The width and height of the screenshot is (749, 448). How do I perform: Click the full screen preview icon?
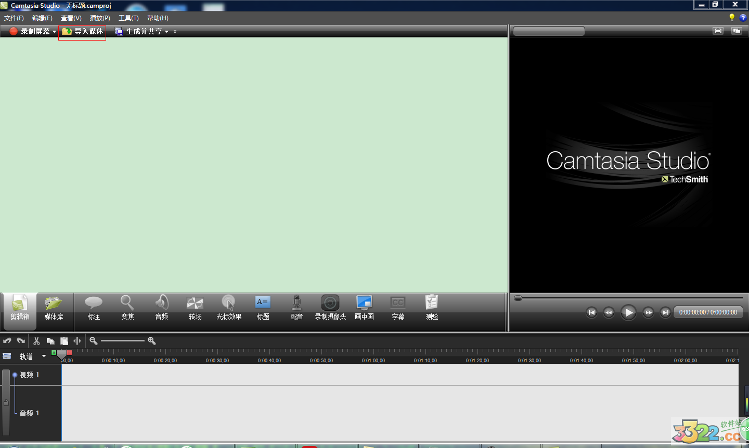tap(718, 31)
